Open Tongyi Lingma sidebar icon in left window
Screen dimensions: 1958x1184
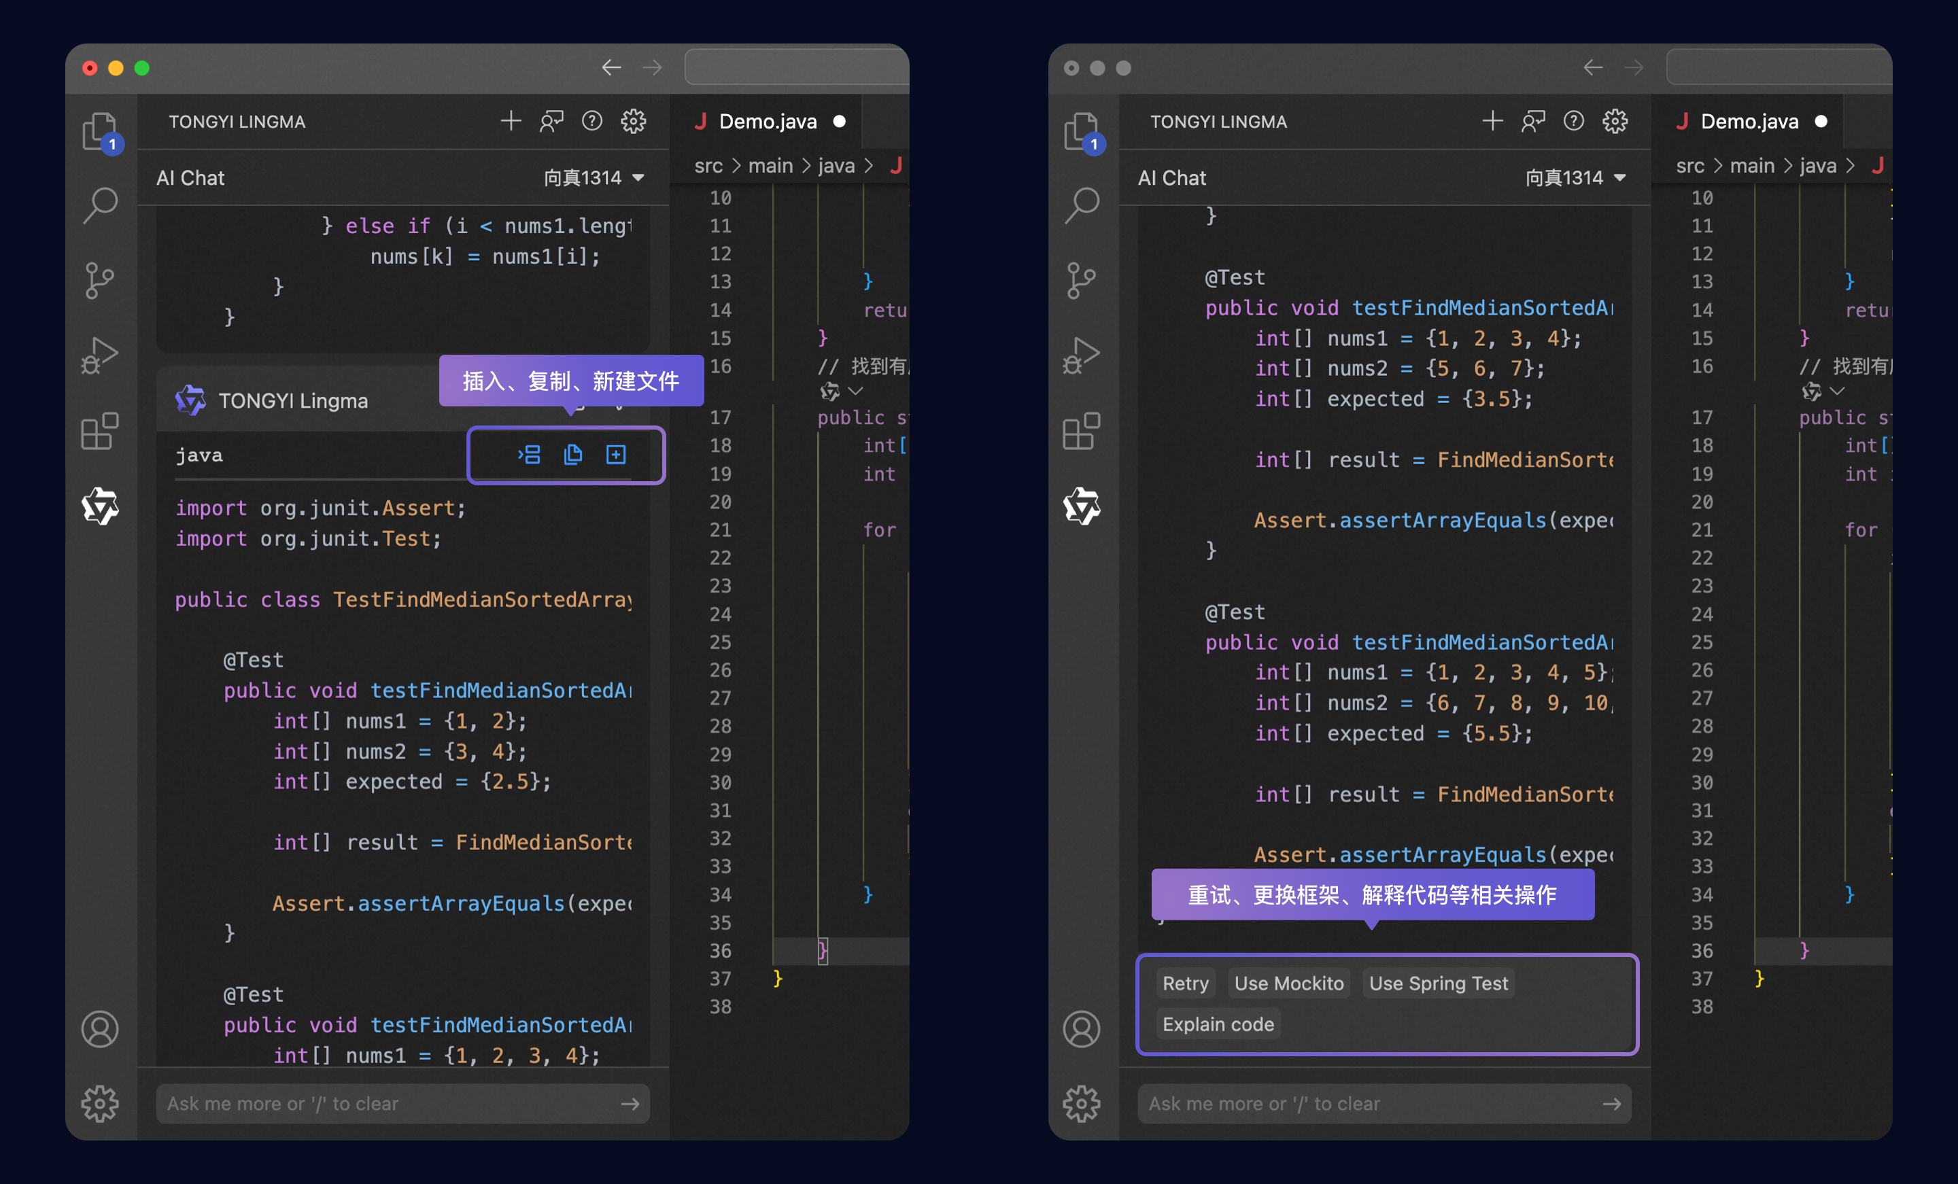coord(100,506)
